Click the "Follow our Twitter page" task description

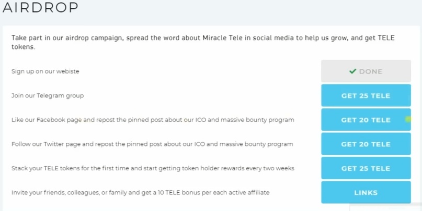point(152,144)
